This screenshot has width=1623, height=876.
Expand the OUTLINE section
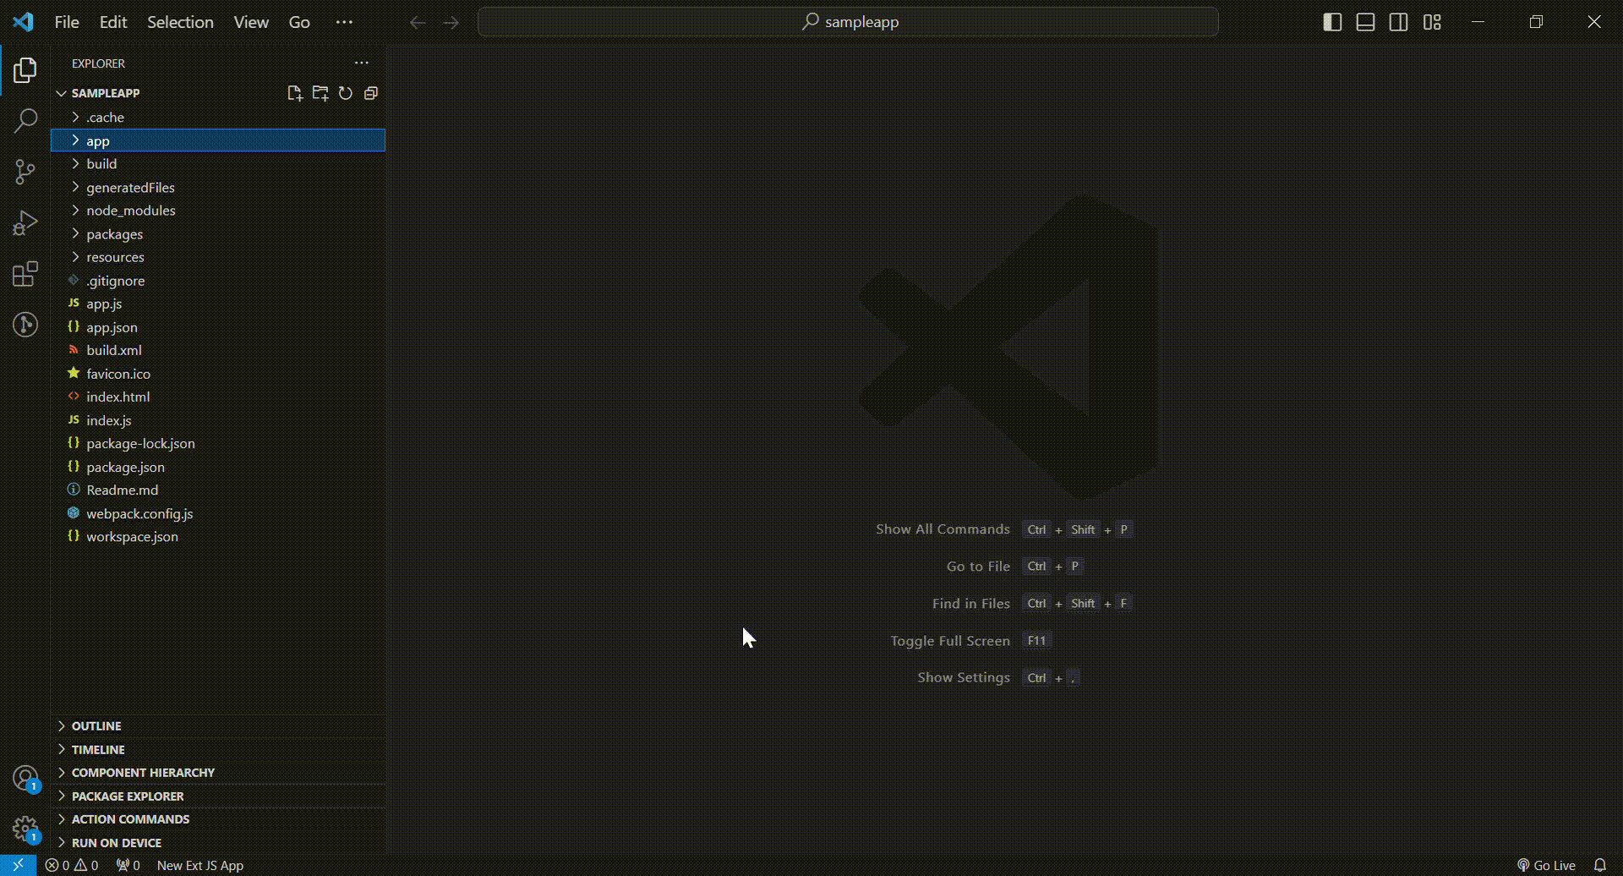coord(96,726)
